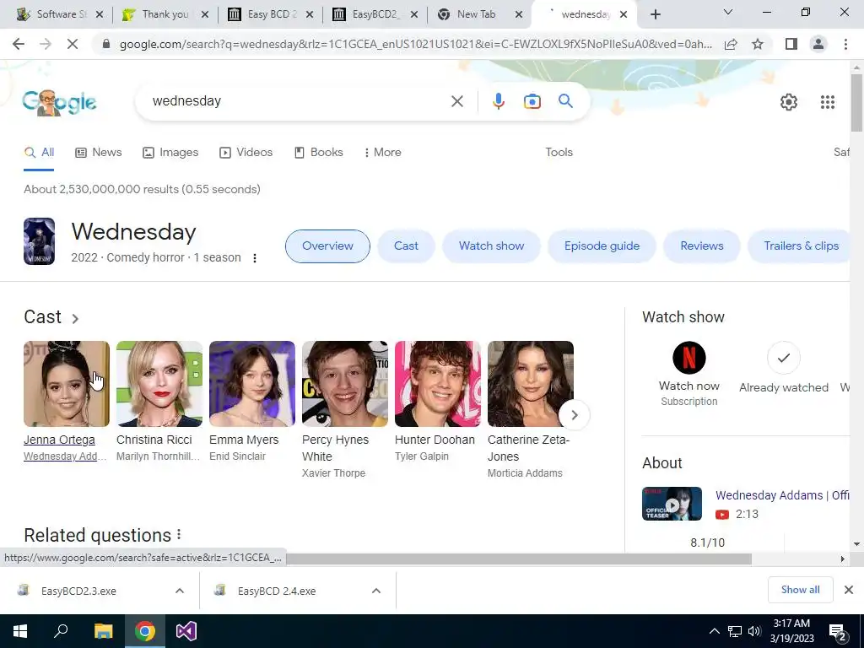Open tab search chevron in title bar
Screen dimensions: 864x648
[x=728, y=12]
